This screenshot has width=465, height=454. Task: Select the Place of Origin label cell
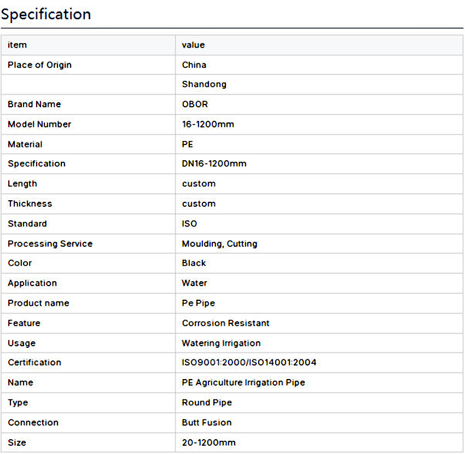pyautogui.click(x=39, y=65)
